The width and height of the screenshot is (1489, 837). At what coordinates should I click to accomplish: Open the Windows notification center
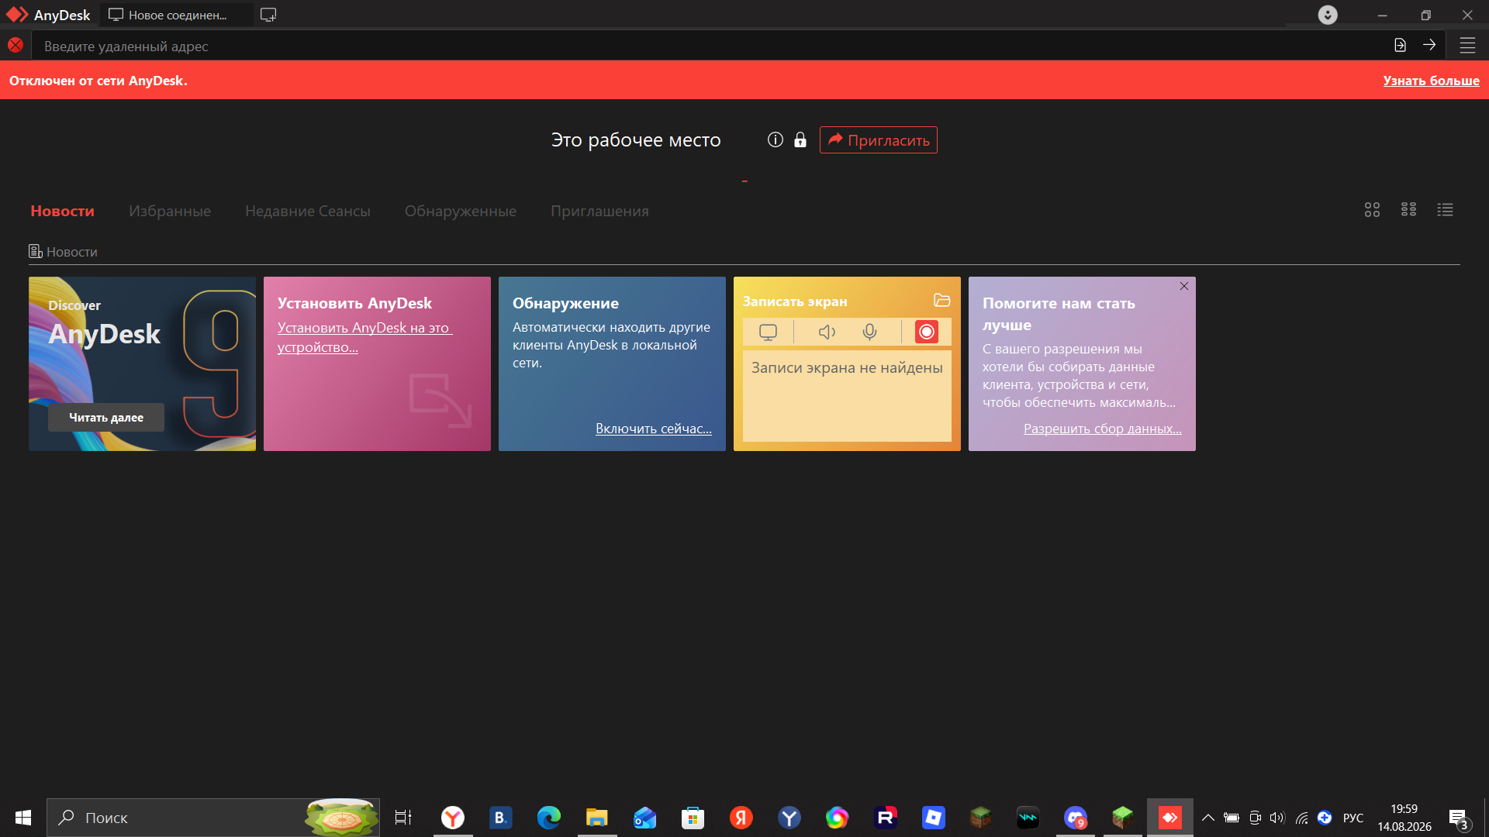[x=1460, y=818]
